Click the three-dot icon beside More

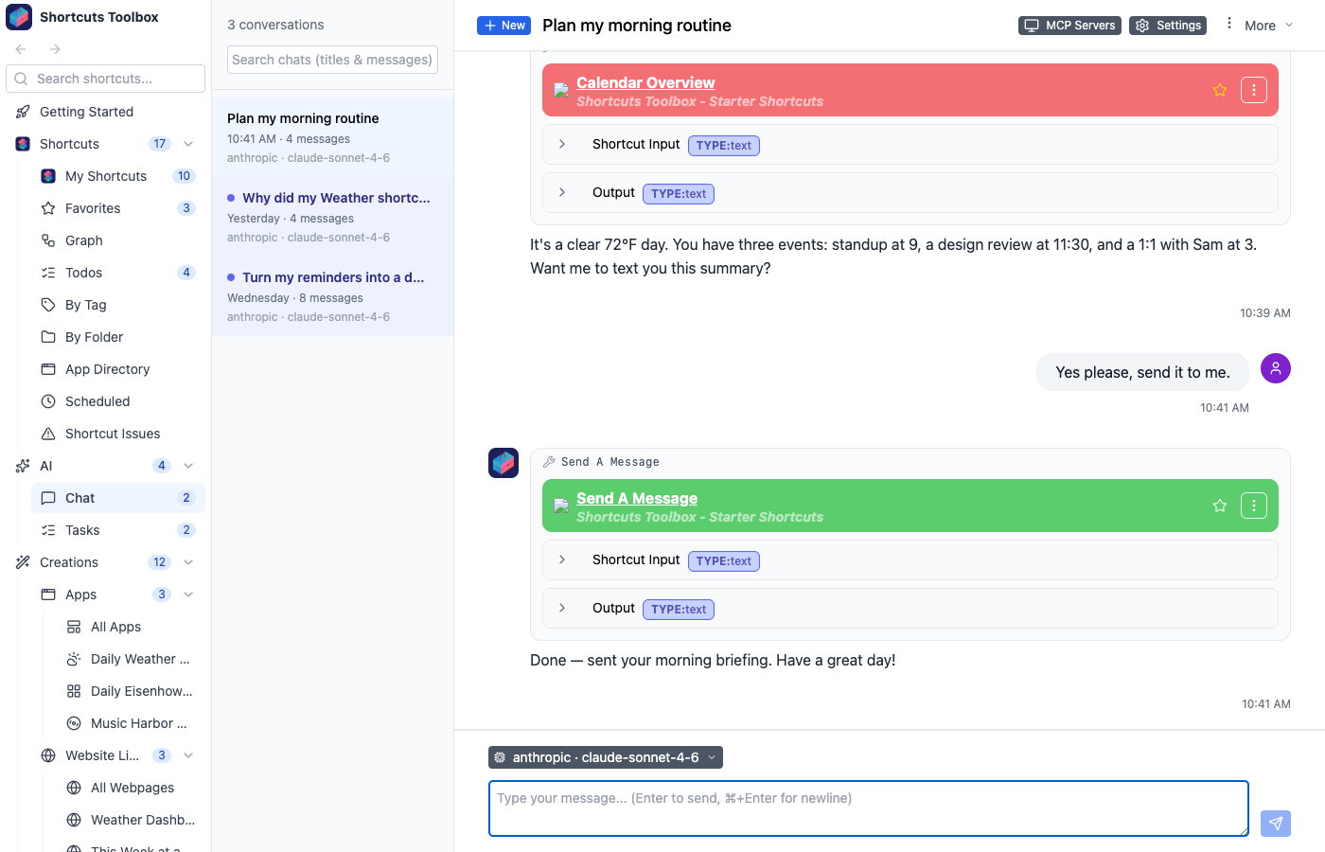coord(1229,24)
